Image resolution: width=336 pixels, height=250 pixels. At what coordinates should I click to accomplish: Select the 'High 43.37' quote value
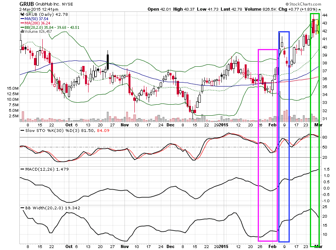184,9
